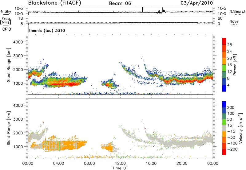The image size is (246, 170).
Task: Click the CPID label
Action: tap(7, 29)
